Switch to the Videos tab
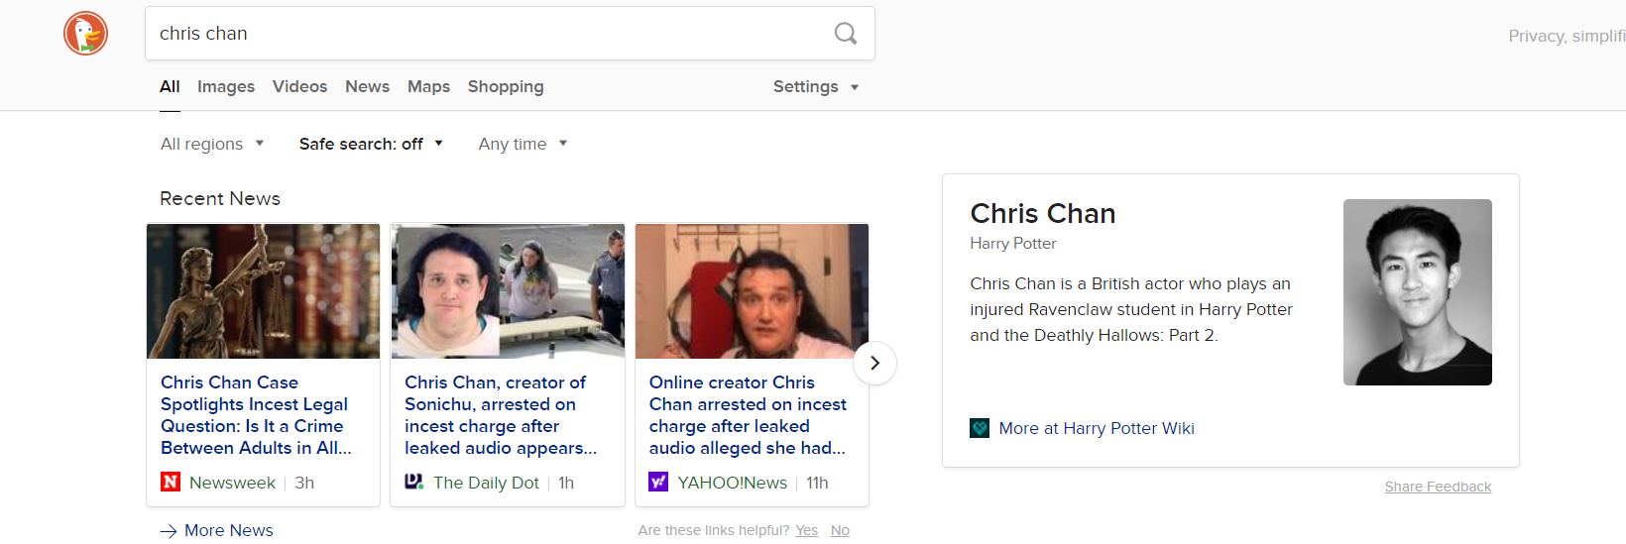 (x=299, y=87)
